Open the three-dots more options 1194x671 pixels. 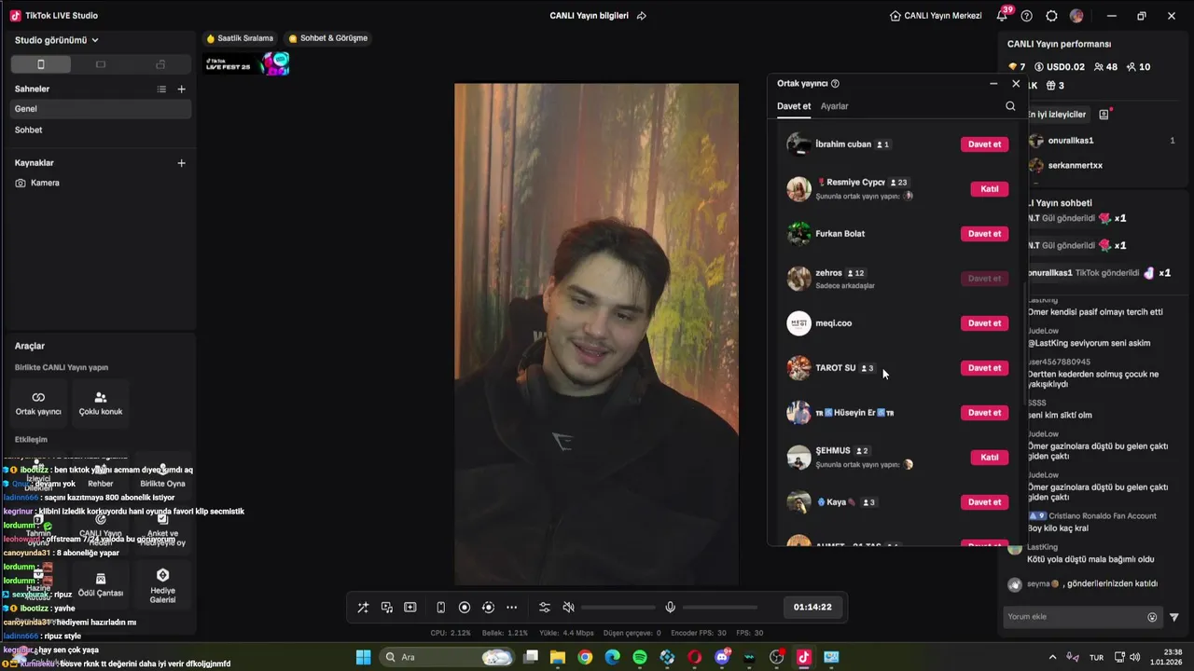511,607
